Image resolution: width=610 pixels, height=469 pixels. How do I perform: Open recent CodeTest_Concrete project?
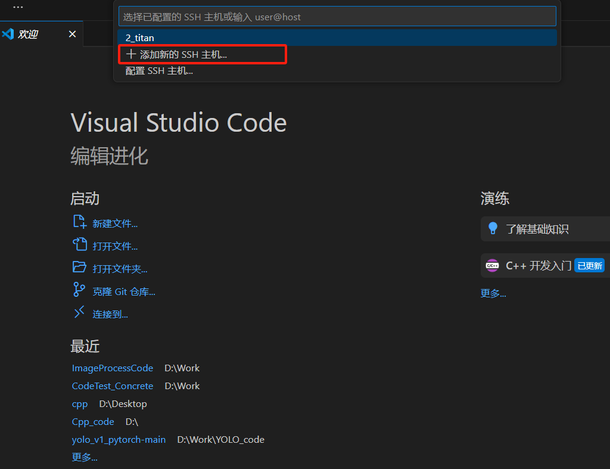[x=113, y=386]
